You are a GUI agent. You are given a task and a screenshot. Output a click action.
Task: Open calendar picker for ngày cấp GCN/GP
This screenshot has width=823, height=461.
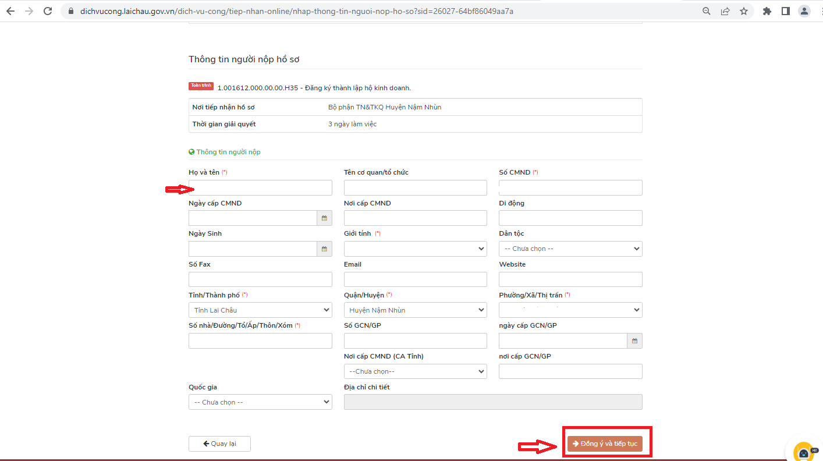(634, 341)
